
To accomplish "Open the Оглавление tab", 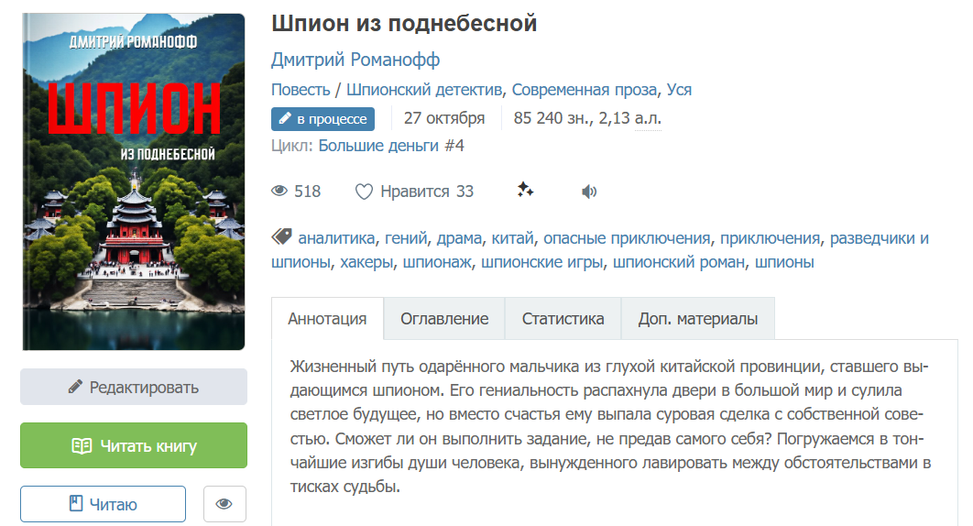I will pyautogui.click(x=444, y=319).
